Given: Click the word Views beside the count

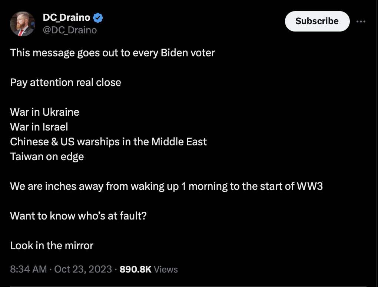Looking at the screenshot, I should coord(166,270).
